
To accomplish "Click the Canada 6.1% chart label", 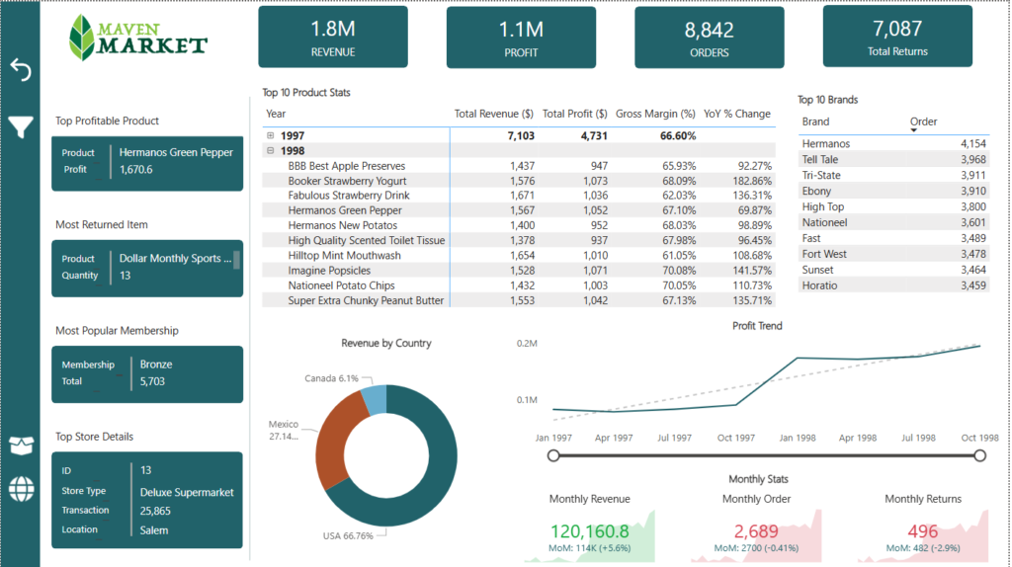I will (x=331, y=378).
